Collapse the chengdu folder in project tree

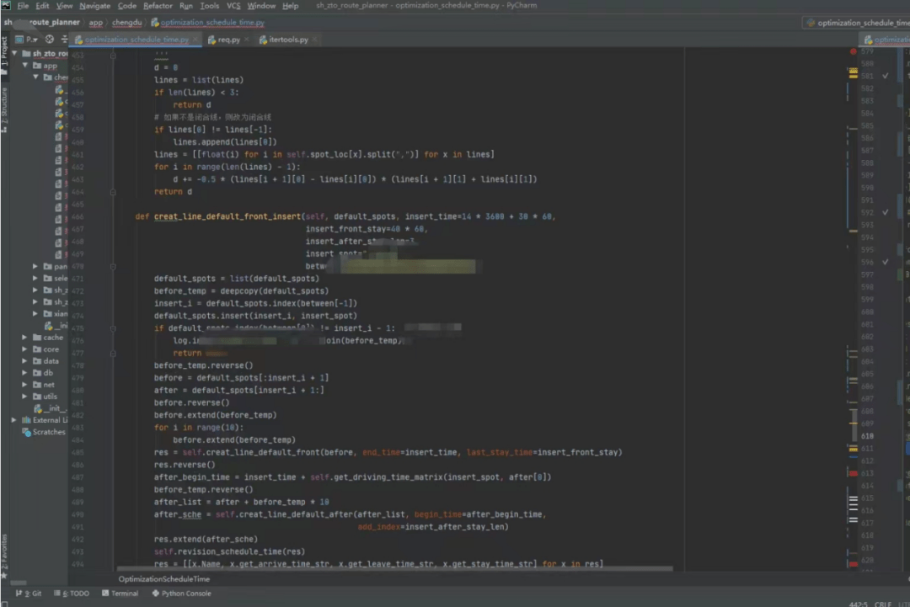click(36, 77)
